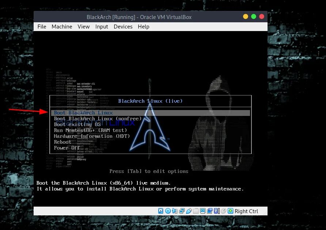This screenshot has width=326, height=230.
Task: Click the virtualization features chip icon
Action: click(215, 211)
